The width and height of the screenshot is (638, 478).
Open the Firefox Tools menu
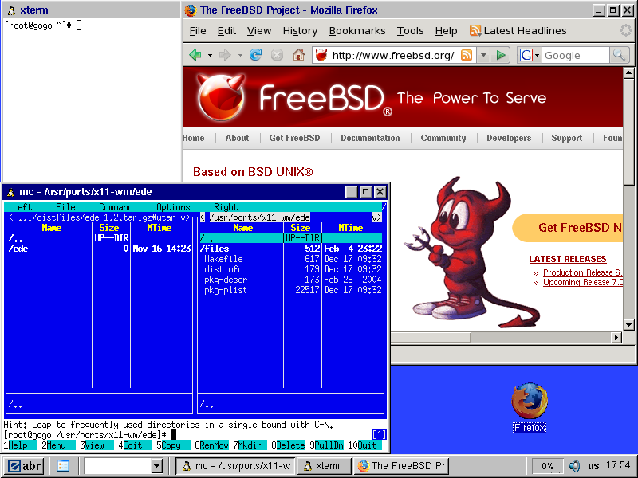410,31
